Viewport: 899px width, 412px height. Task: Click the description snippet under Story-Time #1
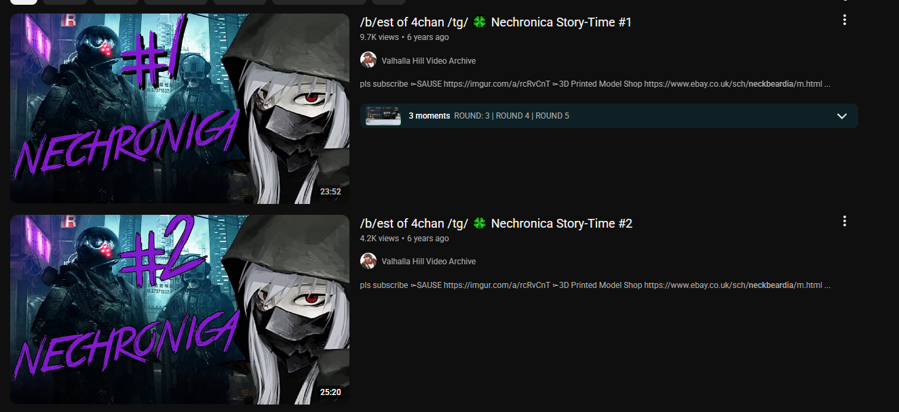(x=596, y=84)
